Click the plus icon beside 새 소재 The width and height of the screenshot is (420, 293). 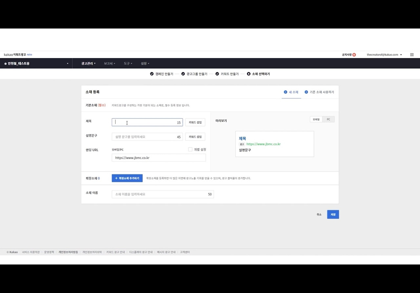pos(285,92)
